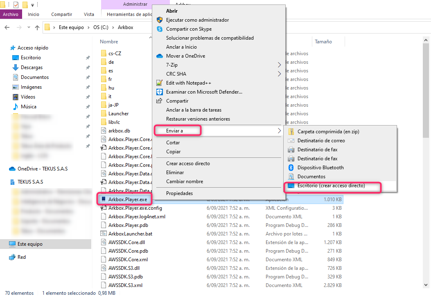The image size is (431, 296).
Task: Click the up-arrow navigation icon
Action: (37, 27)
